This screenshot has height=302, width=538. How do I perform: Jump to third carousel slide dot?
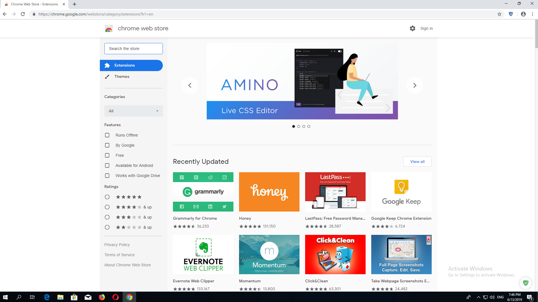click(x=304, y=126)
